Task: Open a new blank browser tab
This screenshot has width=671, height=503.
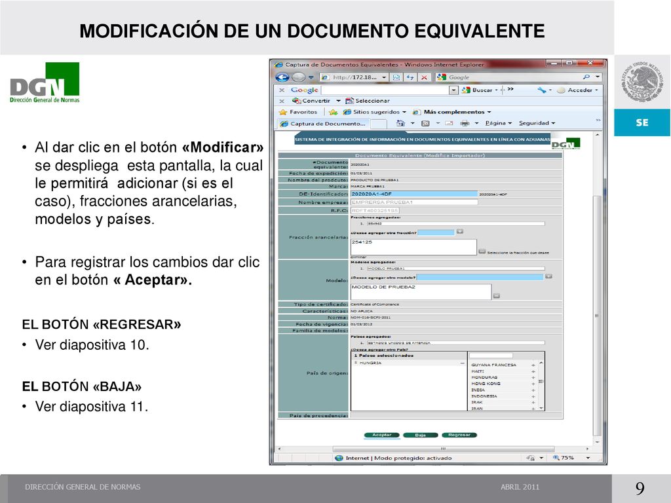Action: point(378,124)
